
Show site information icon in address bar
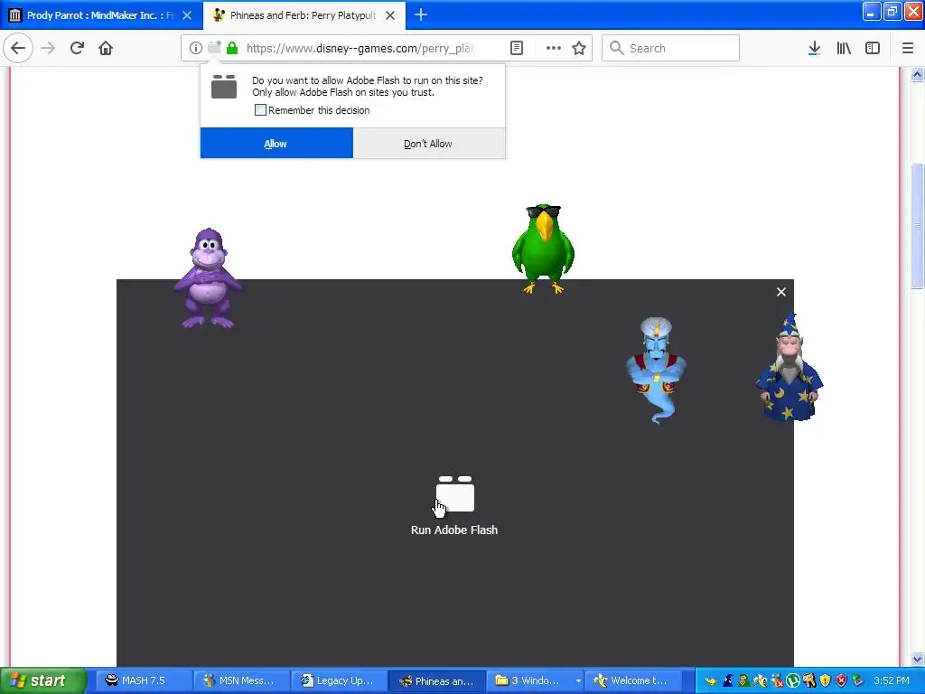[x=195, y=48]
